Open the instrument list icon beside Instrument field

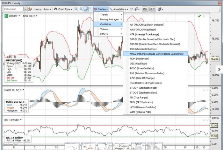pyautogui.click(x=25, y=9)
